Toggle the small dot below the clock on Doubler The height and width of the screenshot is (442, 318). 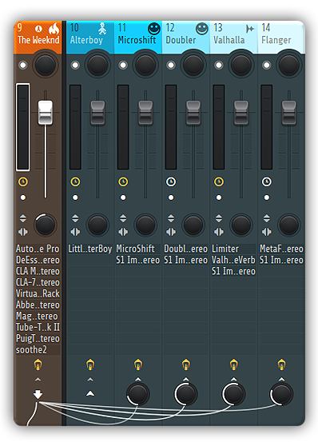(x=171, y=197)
